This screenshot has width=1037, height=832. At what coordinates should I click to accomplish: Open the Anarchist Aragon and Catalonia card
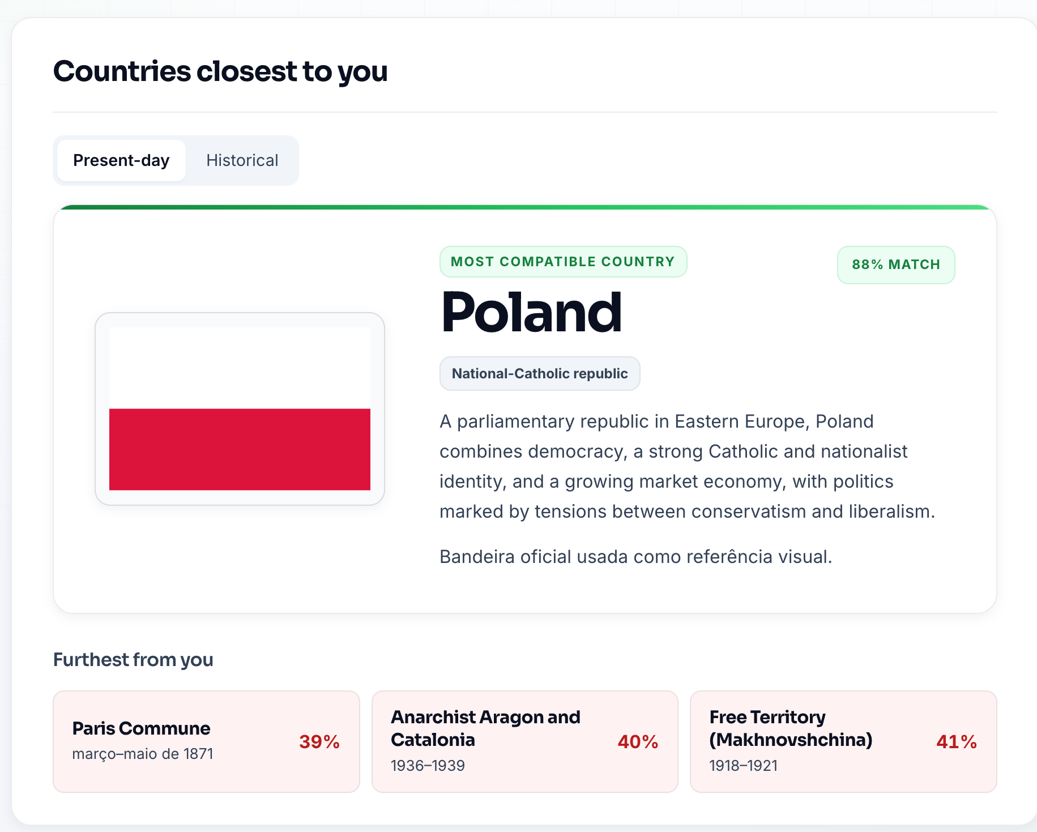(x=524, y=741)
